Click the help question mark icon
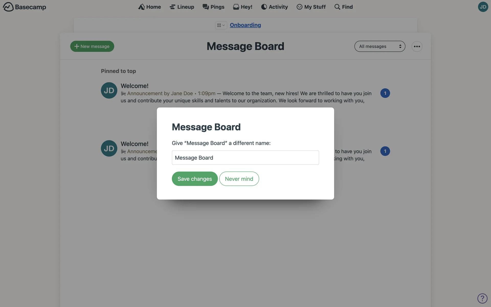Viewport: 491px width, 307px height. pyautogui.click(x=482, y=298)
